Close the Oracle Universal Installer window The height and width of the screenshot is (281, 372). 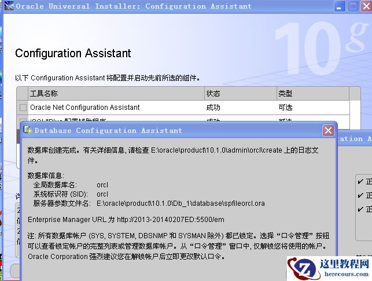pos(366,6)
